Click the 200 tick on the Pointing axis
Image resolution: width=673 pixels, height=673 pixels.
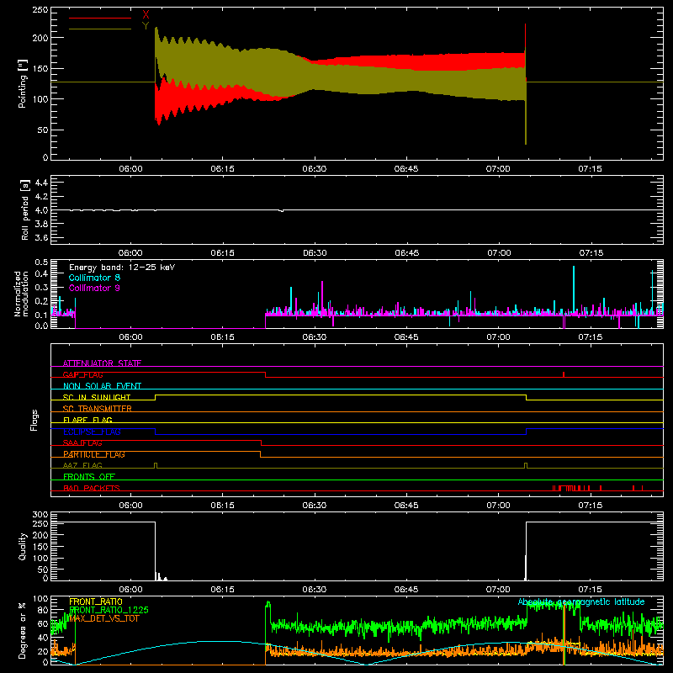pyautogui.click(x=40, y=38)
